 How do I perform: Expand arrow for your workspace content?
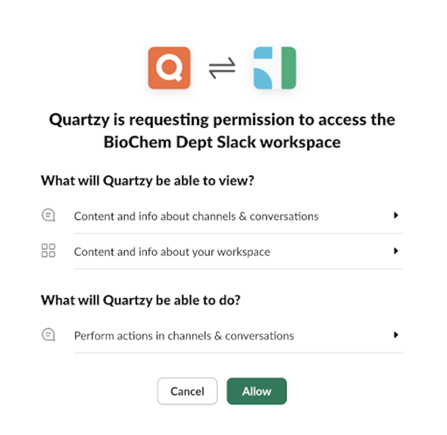tap(396, 251)
